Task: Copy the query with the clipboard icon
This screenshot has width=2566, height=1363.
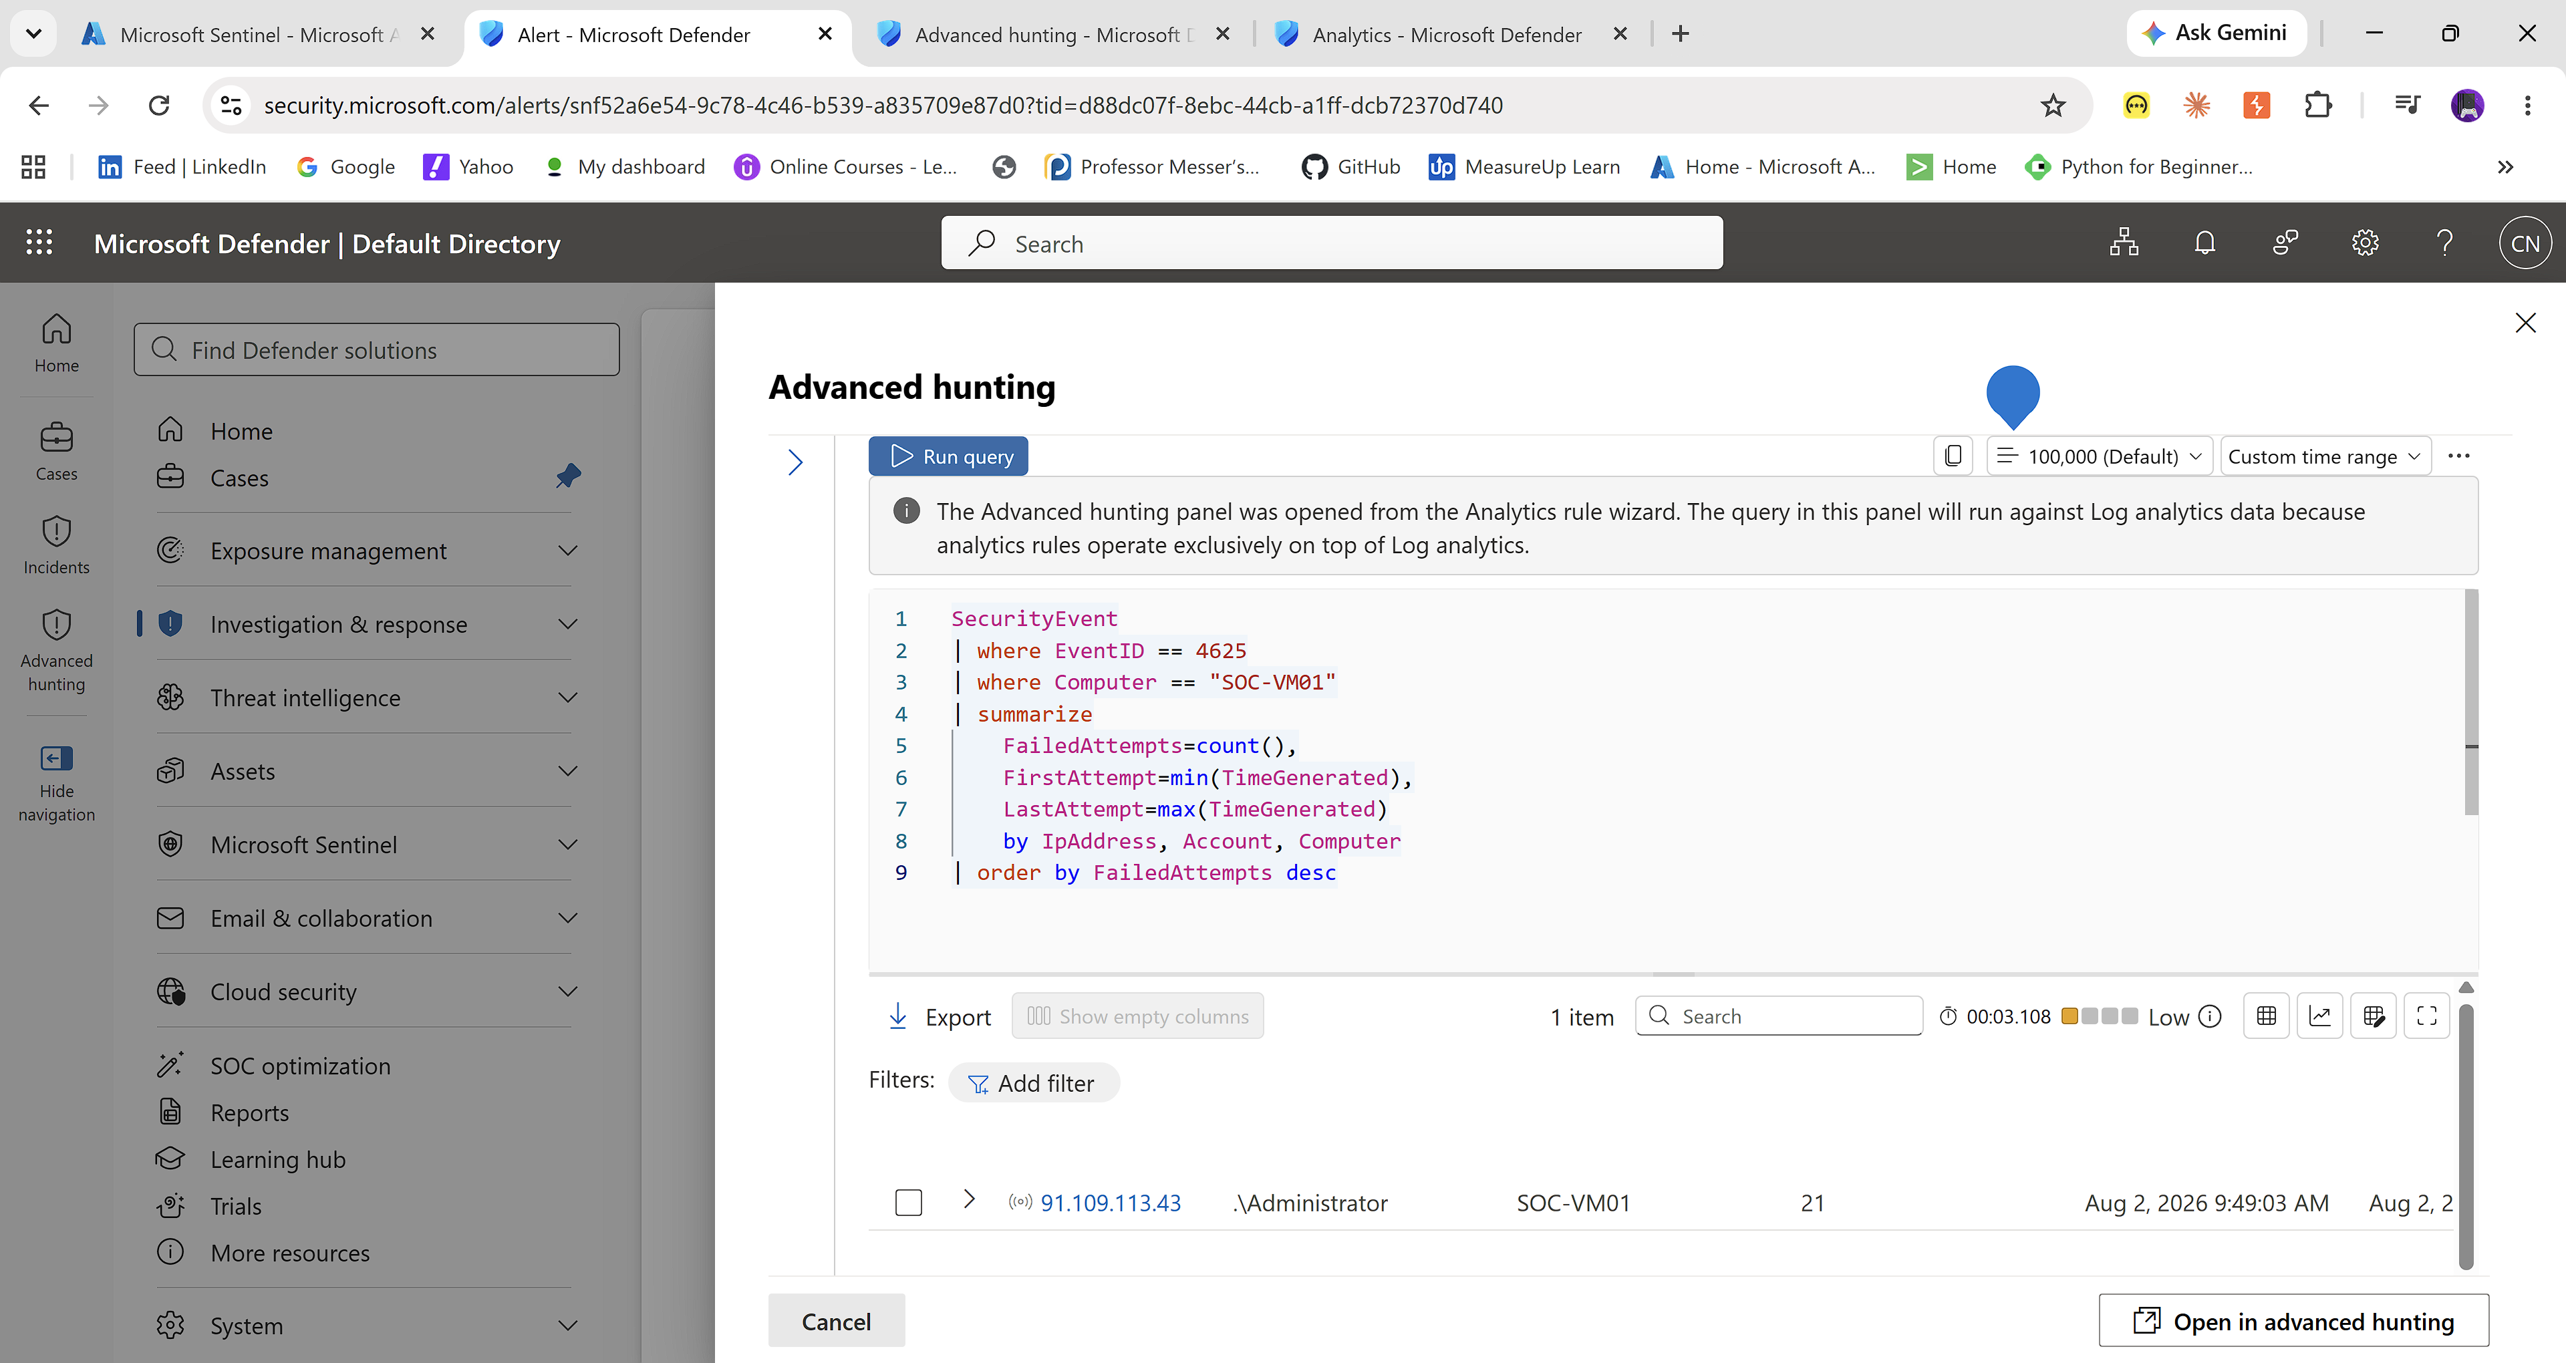Action: point(1953,456)
